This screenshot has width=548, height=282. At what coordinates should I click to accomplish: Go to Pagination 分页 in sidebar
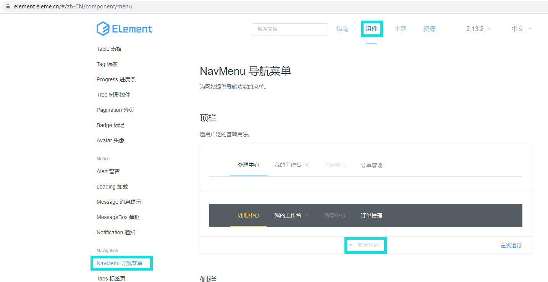coord(115,110)
